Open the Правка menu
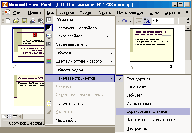The width and height of the screenshot is (192, 133). click(35, 12)
